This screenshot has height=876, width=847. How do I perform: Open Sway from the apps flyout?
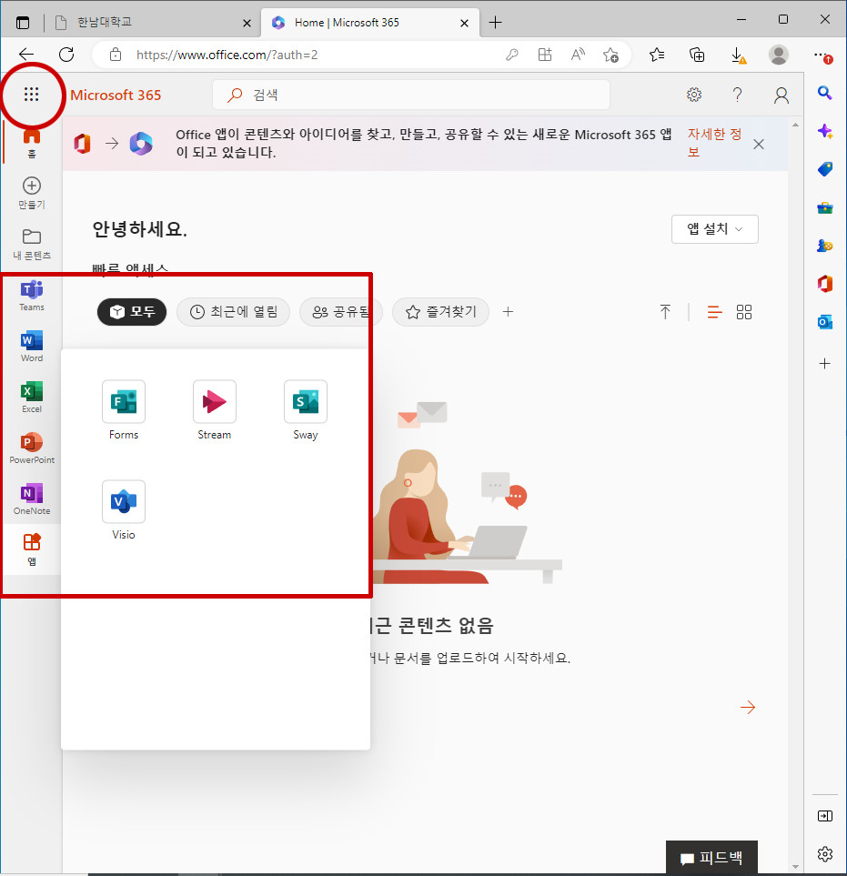point(306,410)
